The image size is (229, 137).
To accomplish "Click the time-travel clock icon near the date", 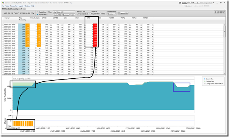I will (x=180, y=3).
